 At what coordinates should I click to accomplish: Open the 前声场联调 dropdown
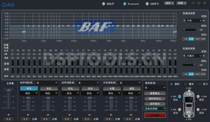[47, 83]
